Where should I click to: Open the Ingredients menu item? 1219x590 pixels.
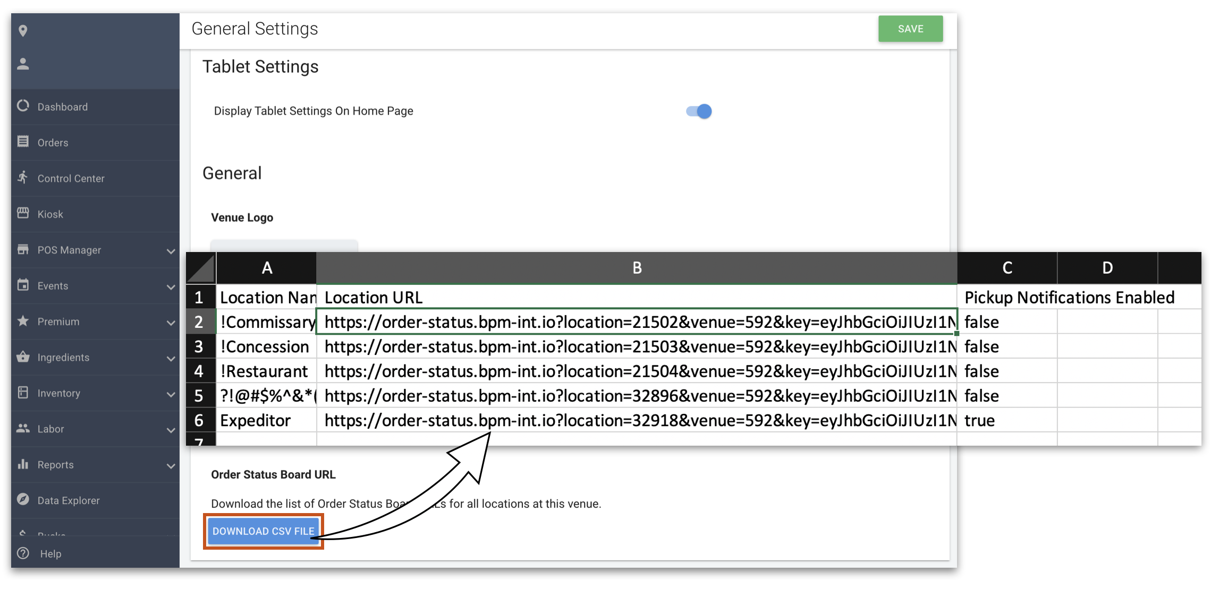(x=63, y=357)
